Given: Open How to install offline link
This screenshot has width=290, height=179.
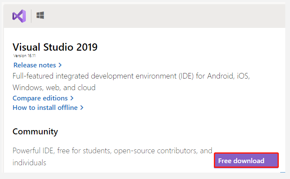Looking at the screenshot, I should point(48,108).
